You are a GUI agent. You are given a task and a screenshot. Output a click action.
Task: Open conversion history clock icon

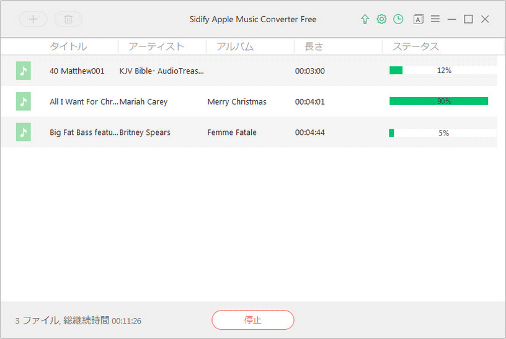[x=398, y=19]
